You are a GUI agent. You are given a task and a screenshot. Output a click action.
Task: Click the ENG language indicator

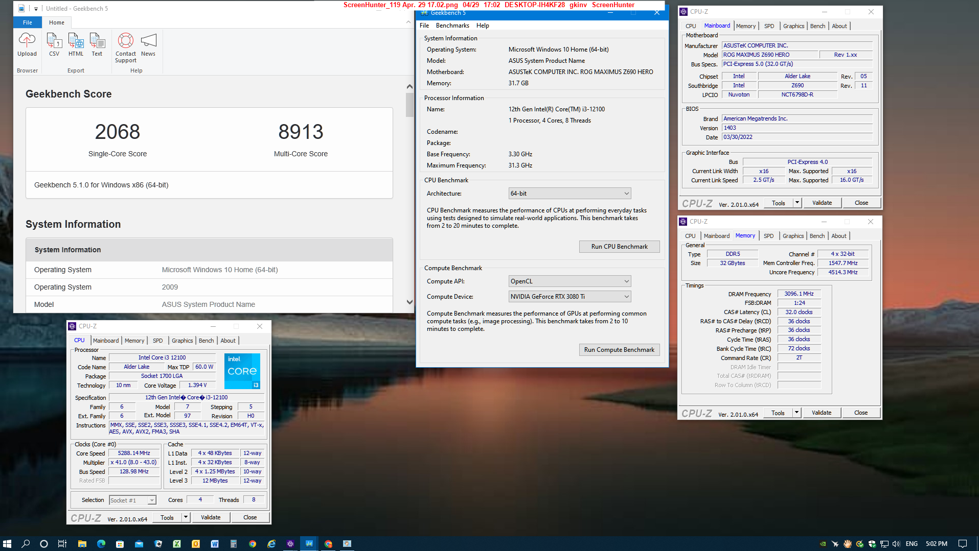tap(912, 544)
